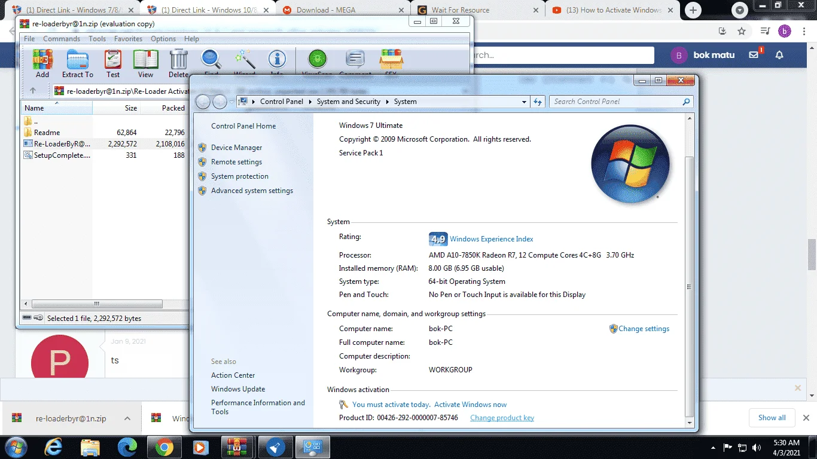
Task: Go up one level in WinRAR
Action: pos(33,91)
